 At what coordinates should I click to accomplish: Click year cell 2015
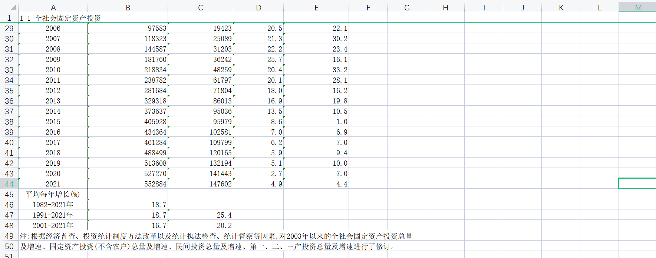pyautogui.click(x=53, y=122)
